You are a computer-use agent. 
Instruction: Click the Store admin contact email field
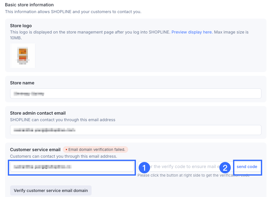tap(136, 130)
